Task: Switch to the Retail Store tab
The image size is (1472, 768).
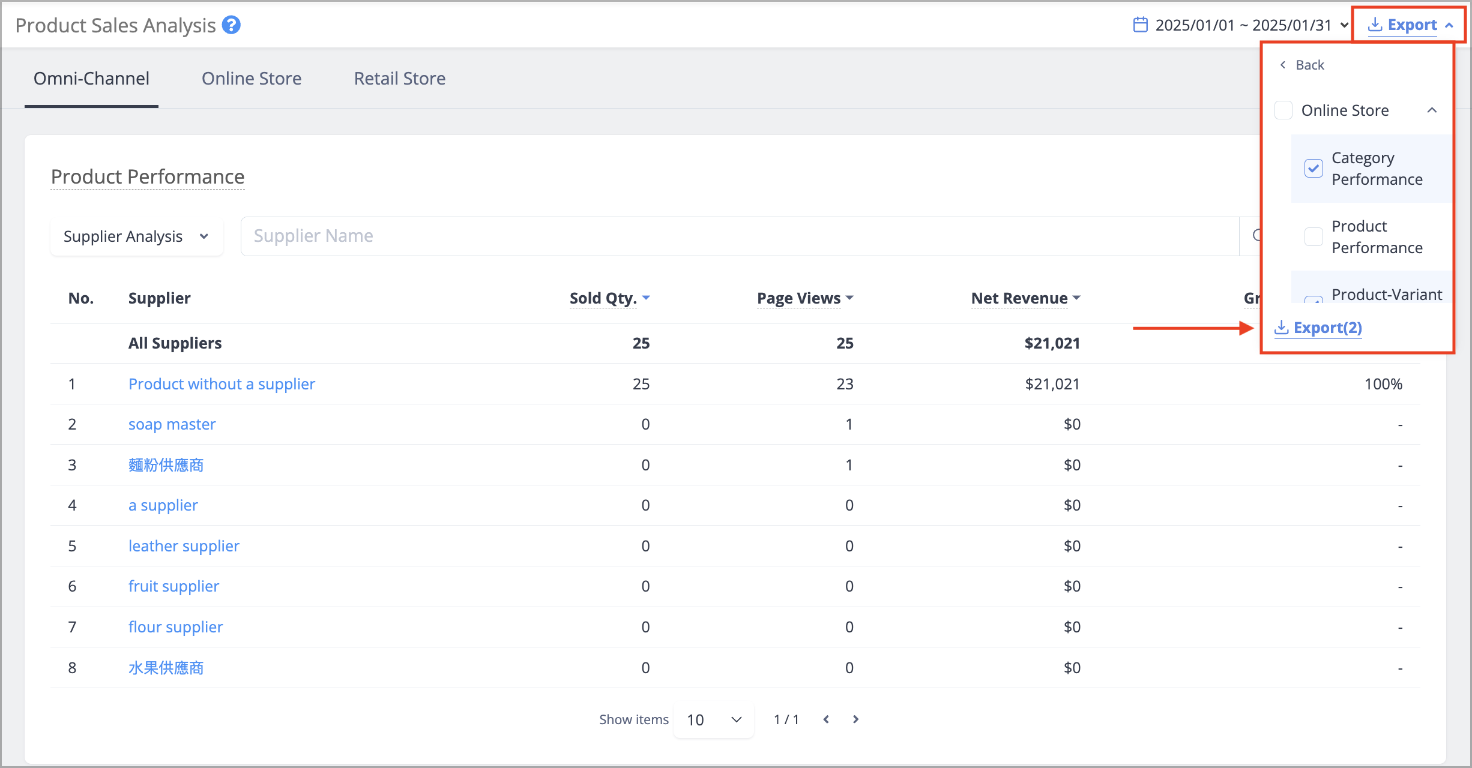Action: [x=400, y=79]
